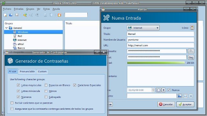207x116 pixels.
Task: Switch to the Custom tab
Action: 42,71
